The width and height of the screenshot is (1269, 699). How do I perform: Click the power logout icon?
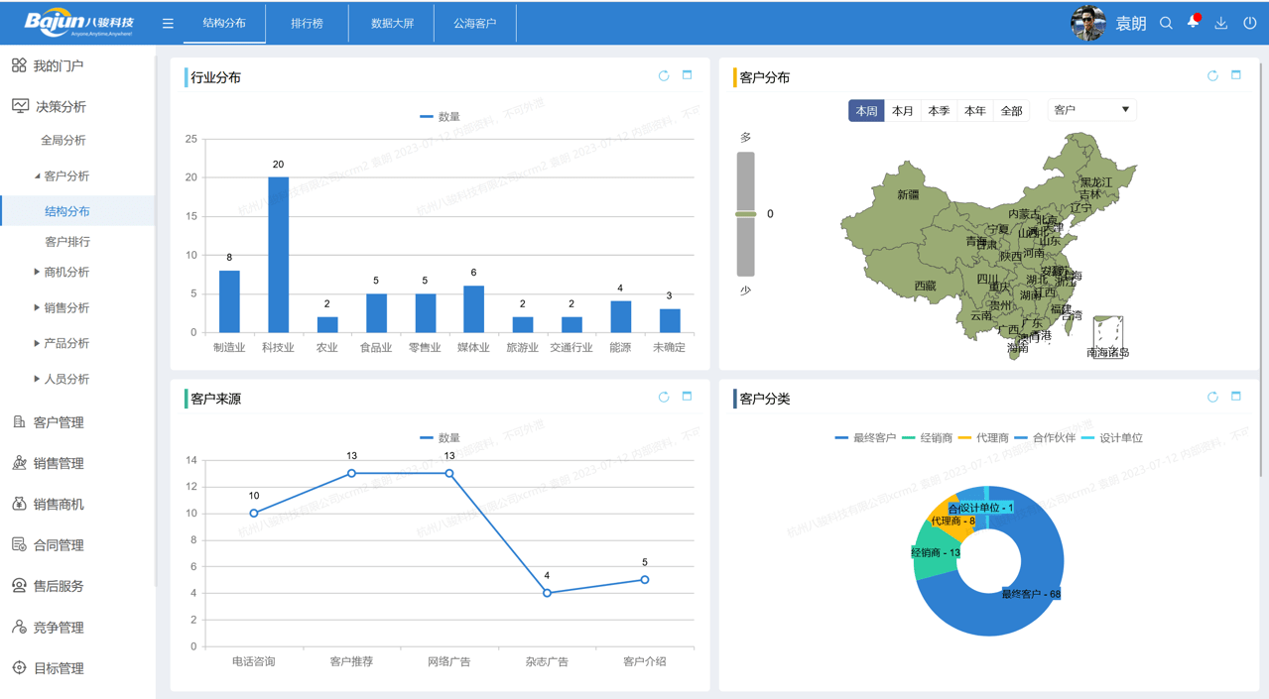point(1249,23)
